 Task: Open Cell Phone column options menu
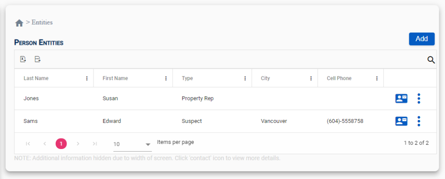[377, 78]
